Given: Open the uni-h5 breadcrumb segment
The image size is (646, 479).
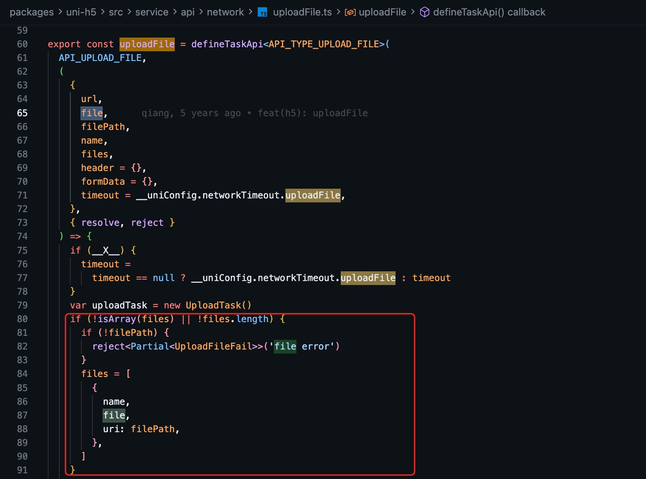Looking at the screenshot, I should 81,12.
